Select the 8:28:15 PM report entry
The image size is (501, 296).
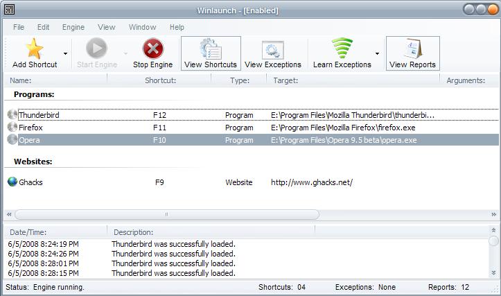(x=246, y=273)
